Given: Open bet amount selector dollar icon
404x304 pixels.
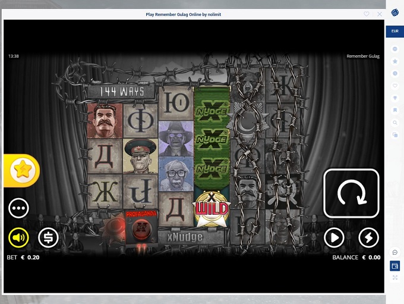Looking at the screenshot, I should click(x=48, y=238).
